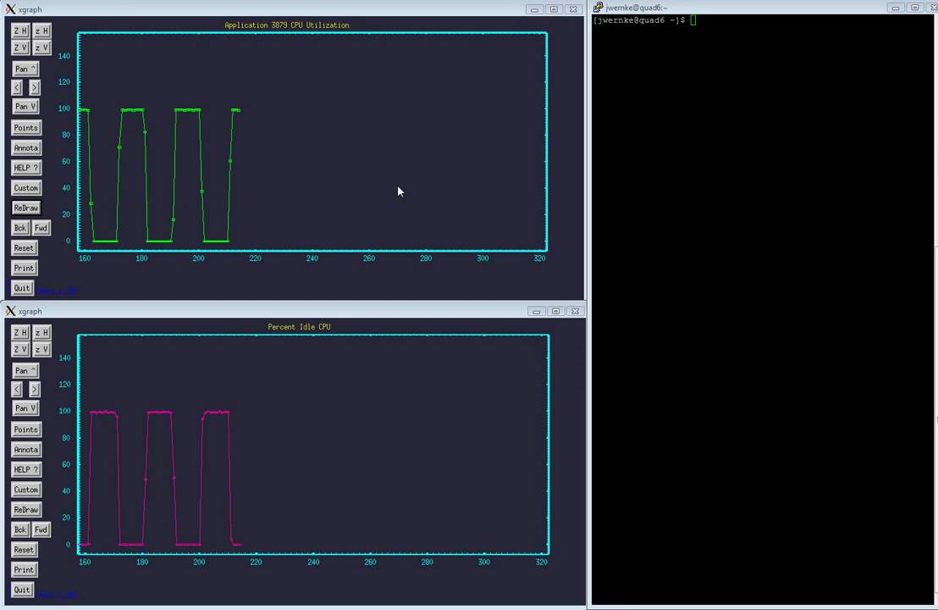Click blue link beside Quit in top xgraph
938x610 pixels.
tap(56, 291)
